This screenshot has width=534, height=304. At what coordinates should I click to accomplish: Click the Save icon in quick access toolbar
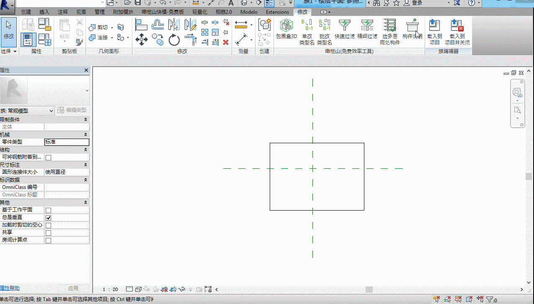click(137, 3)
